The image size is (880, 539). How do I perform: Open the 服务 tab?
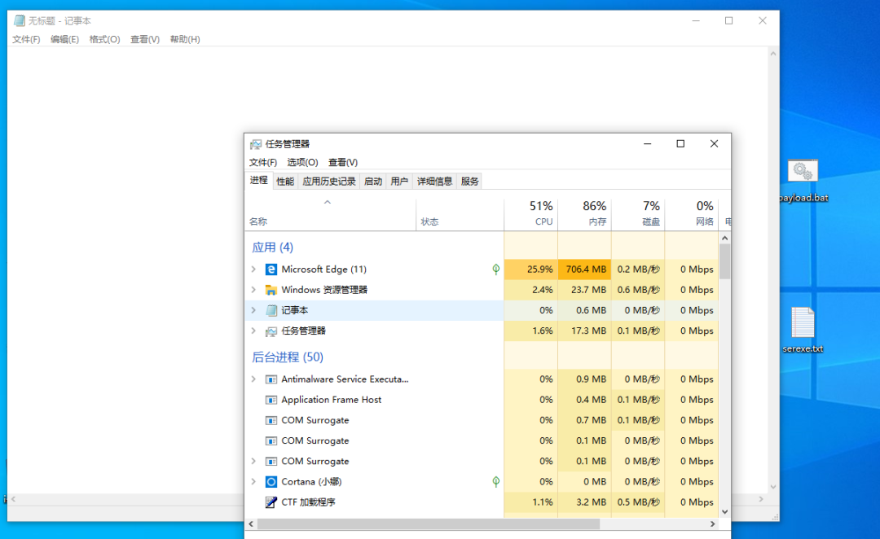point(470,182)
